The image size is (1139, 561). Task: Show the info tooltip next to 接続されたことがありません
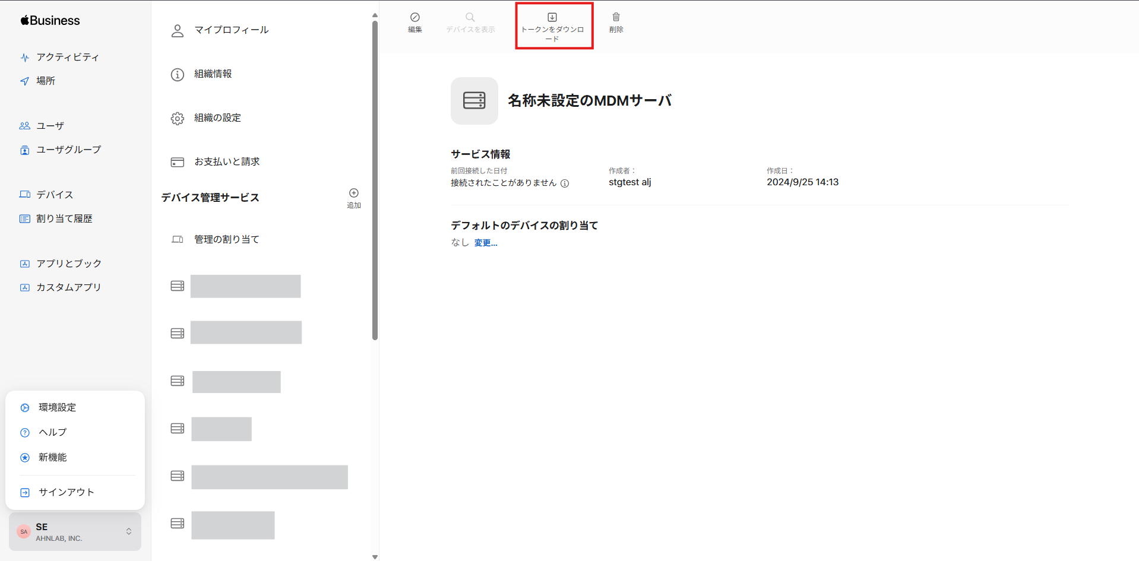(x=564, y=183)
